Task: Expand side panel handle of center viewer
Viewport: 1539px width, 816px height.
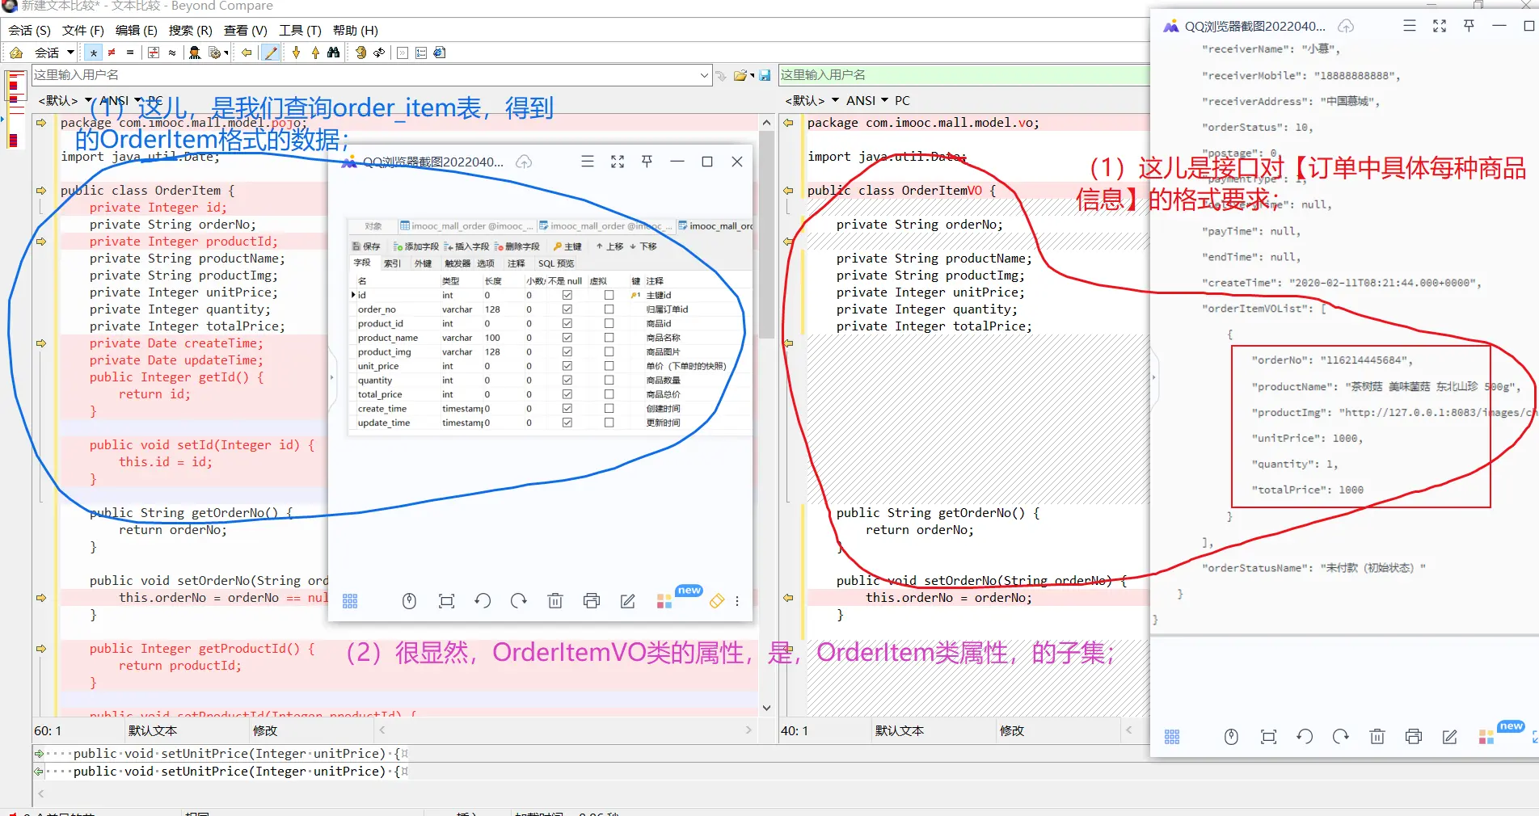Action: pos(331,377)
